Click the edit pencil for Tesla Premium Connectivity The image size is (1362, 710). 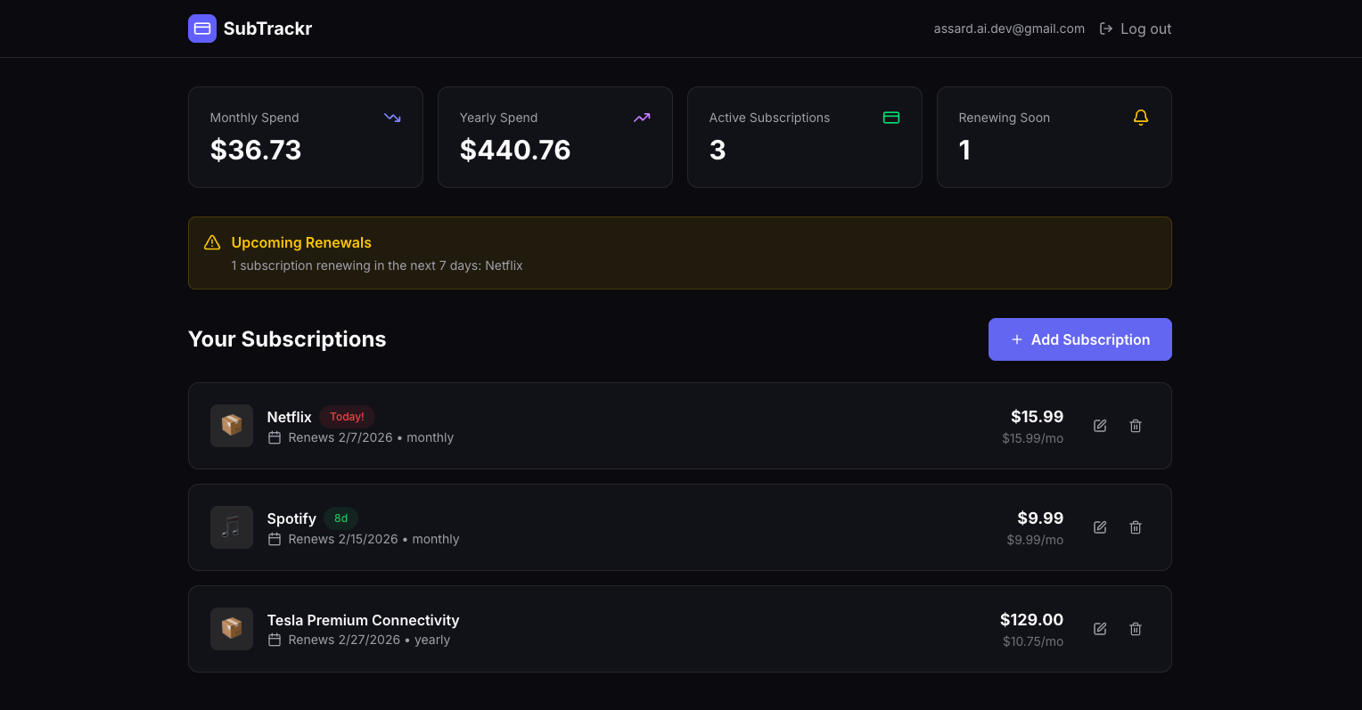[1099, 628]
